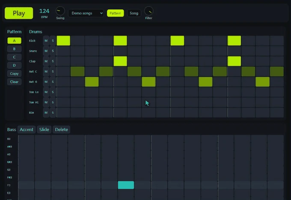
Task: Enable Rim step 16
Action: [277, 113]
